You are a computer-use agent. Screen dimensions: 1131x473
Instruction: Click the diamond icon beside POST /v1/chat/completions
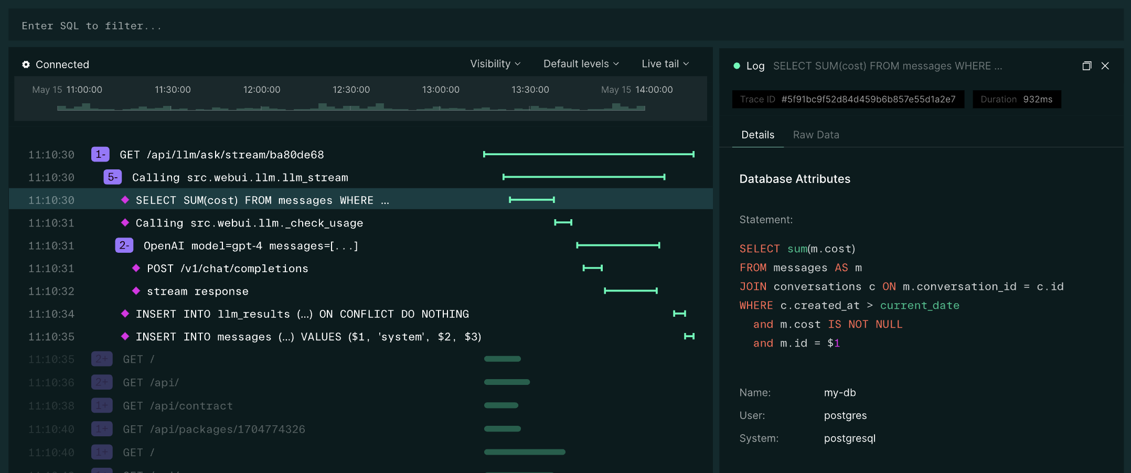[136, 268]
